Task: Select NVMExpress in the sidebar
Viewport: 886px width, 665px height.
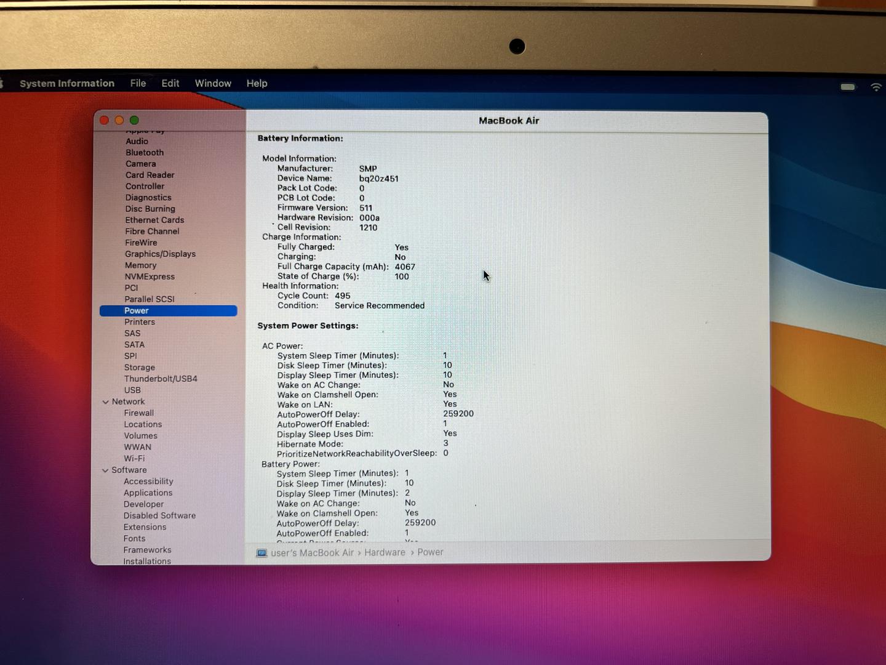Action: point(150,277)
